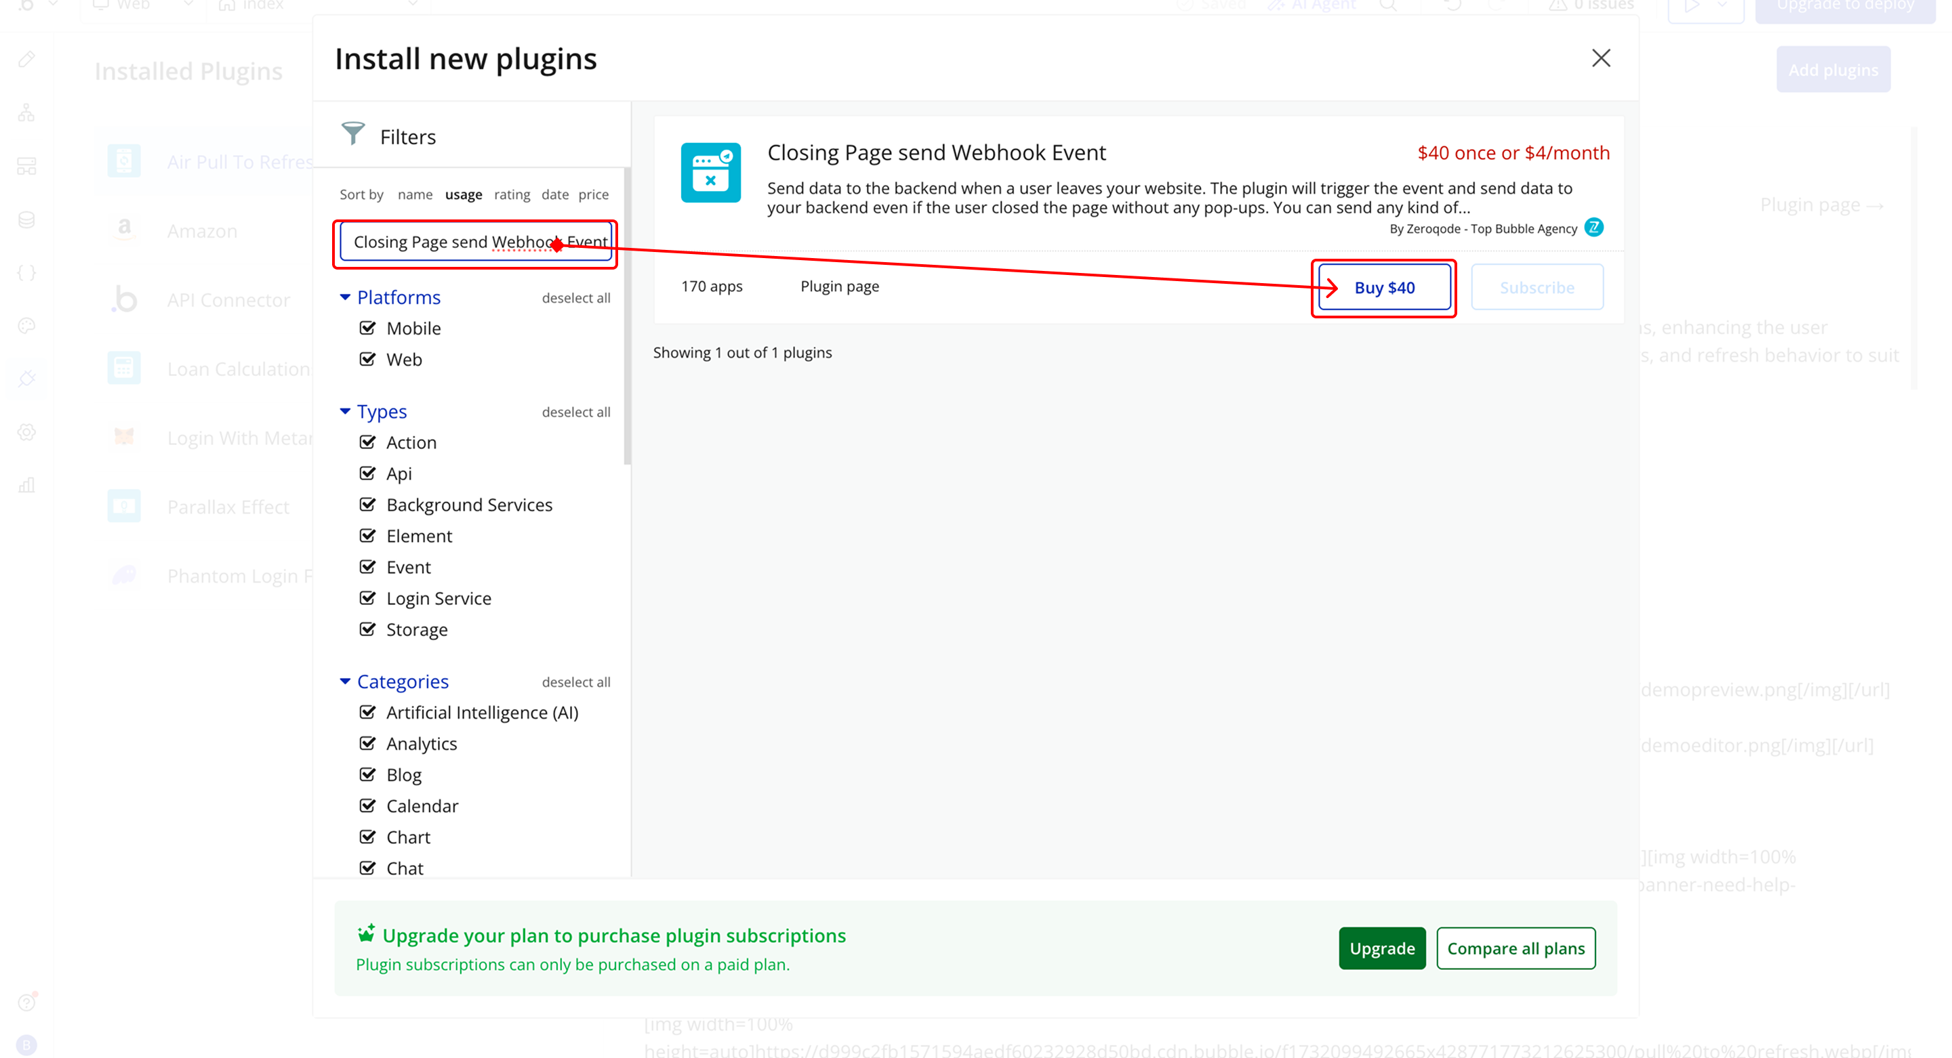Viewport: 1952px width, 1058px height.
Task: Uncheck the Background Services type checkbox
Action: coord(367,505)
